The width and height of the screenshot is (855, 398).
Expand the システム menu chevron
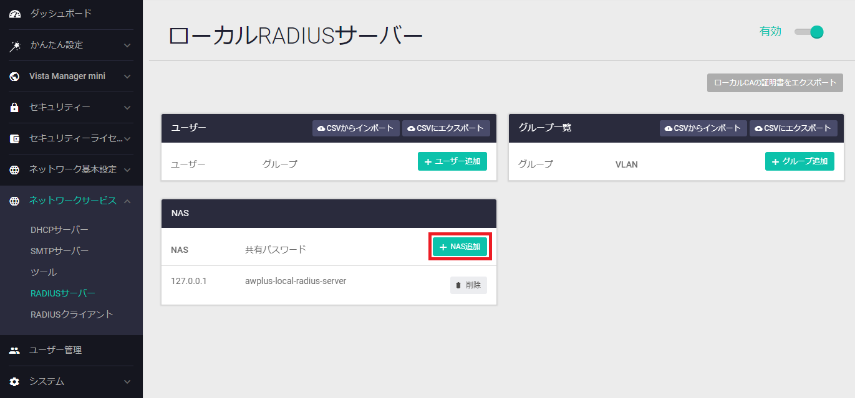click(127, 382)
